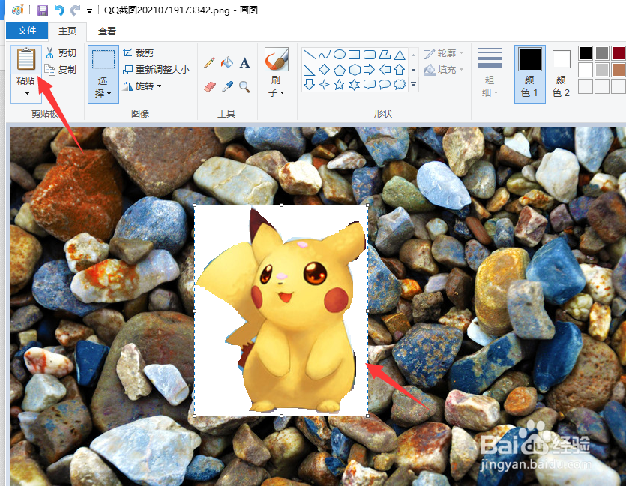Image resolution: width=626 pixels, height=486 pixels.
Task: Select the Magnifier tool
Action: click(244, 86)
